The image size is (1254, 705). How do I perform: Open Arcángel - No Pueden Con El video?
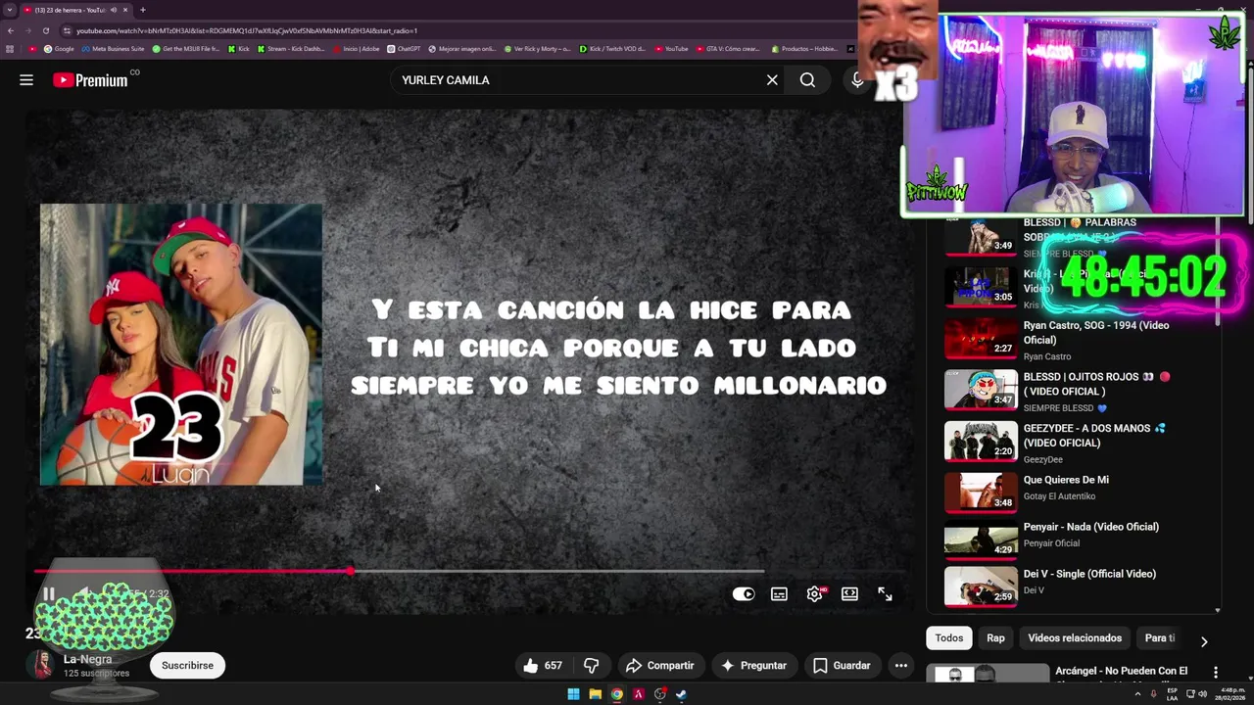click(x=1121, y=671)
